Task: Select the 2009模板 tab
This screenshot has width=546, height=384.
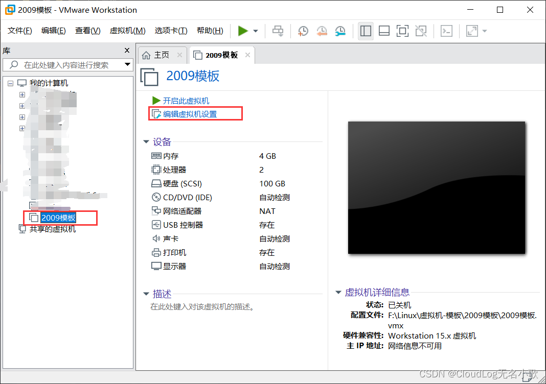Action: coord(221,55)
